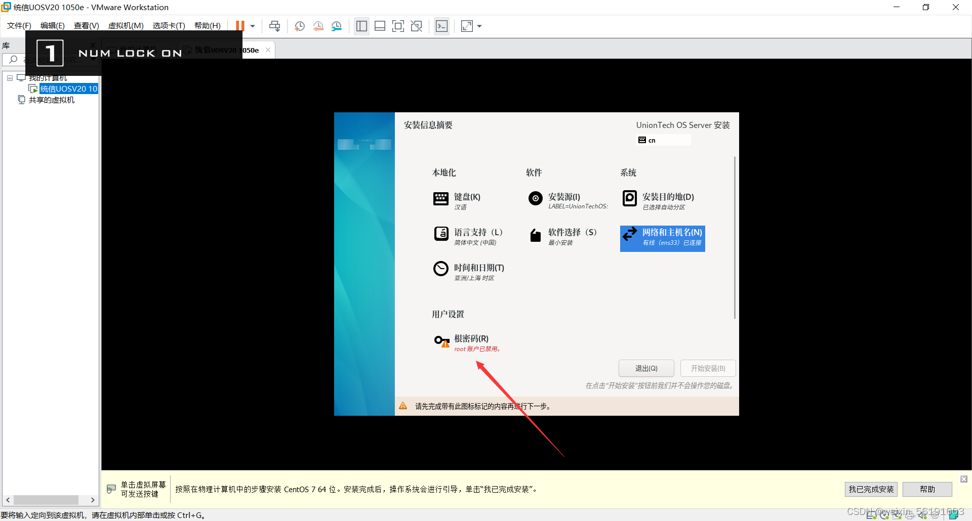Revert the virtual machine to its snapshot
This screenshot has height=521, width=972.
(318, 26)
